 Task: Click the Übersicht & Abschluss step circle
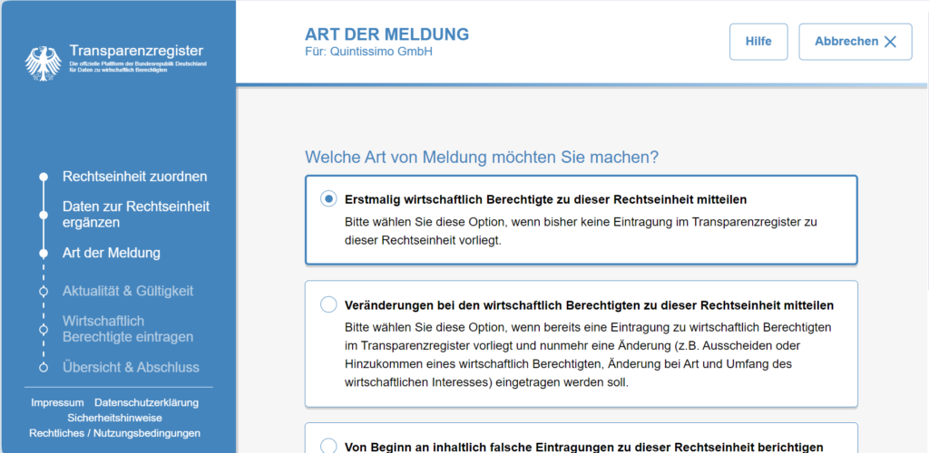pos(43,367)
